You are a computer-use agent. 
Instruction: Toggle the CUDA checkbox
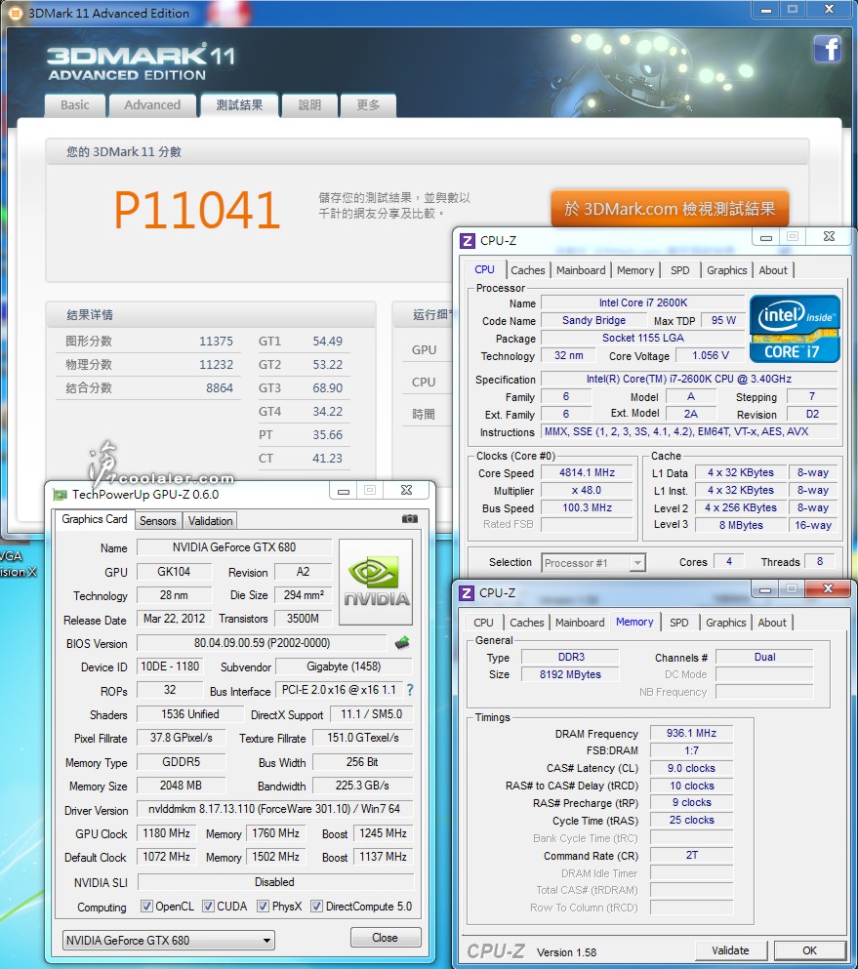click(208, 906)
